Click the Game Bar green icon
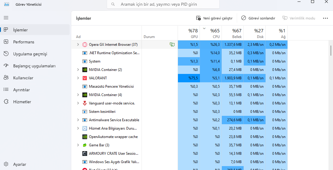 pyautogui.click(x=85, y=145)
